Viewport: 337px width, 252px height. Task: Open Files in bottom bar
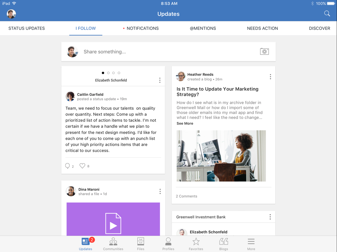tap(141, 244)
